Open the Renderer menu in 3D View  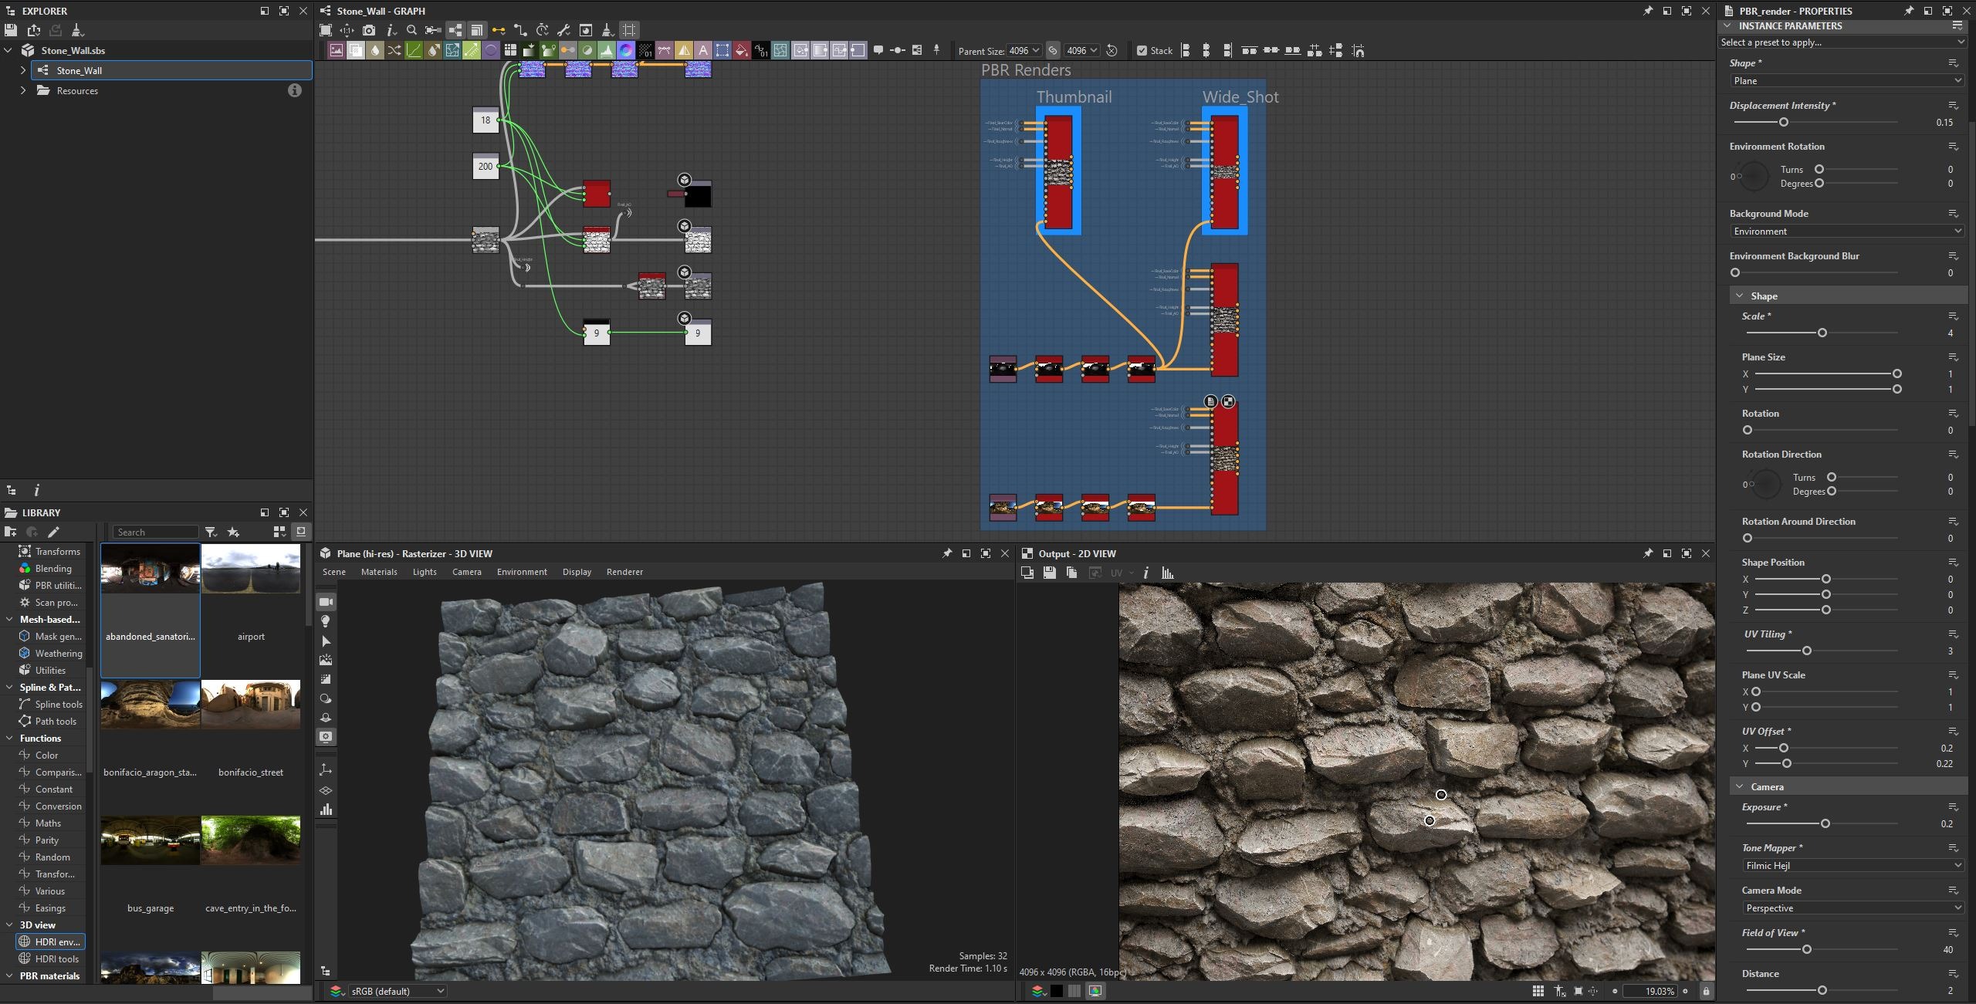pyautogui.click(x=624, y=572)
